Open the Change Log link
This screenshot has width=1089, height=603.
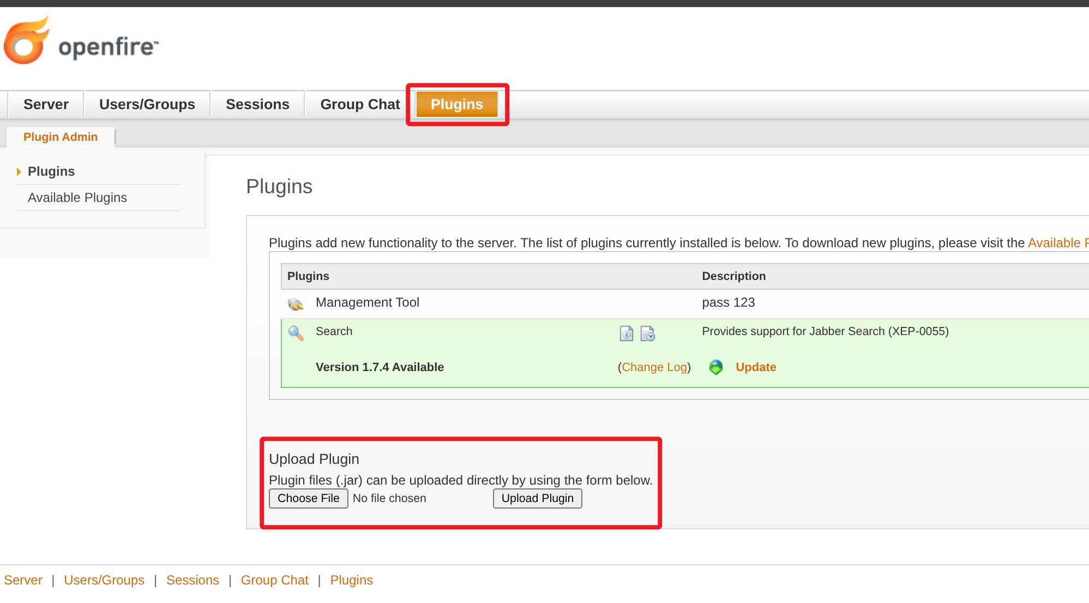tap(654, 367)
